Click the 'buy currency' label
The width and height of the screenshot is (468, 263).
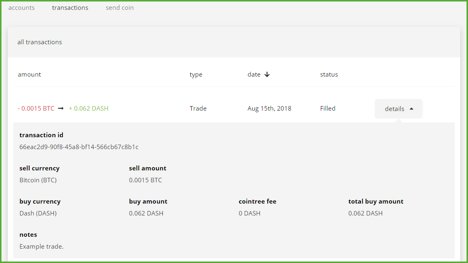pos(40,202)
